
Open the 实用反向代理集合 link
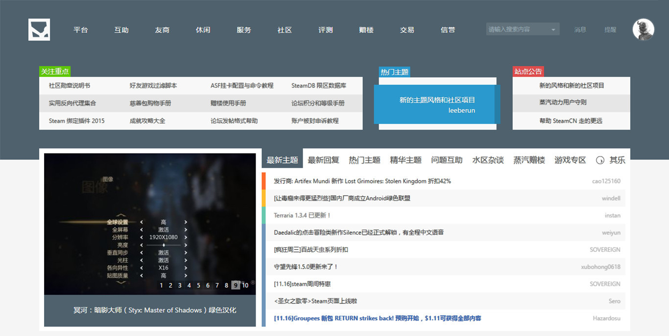pos(72,103)
